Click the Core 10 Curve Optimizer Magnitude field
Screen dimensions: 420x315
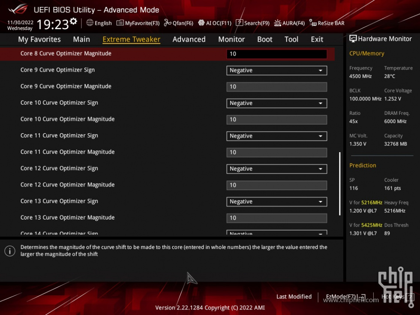(277, 120)
